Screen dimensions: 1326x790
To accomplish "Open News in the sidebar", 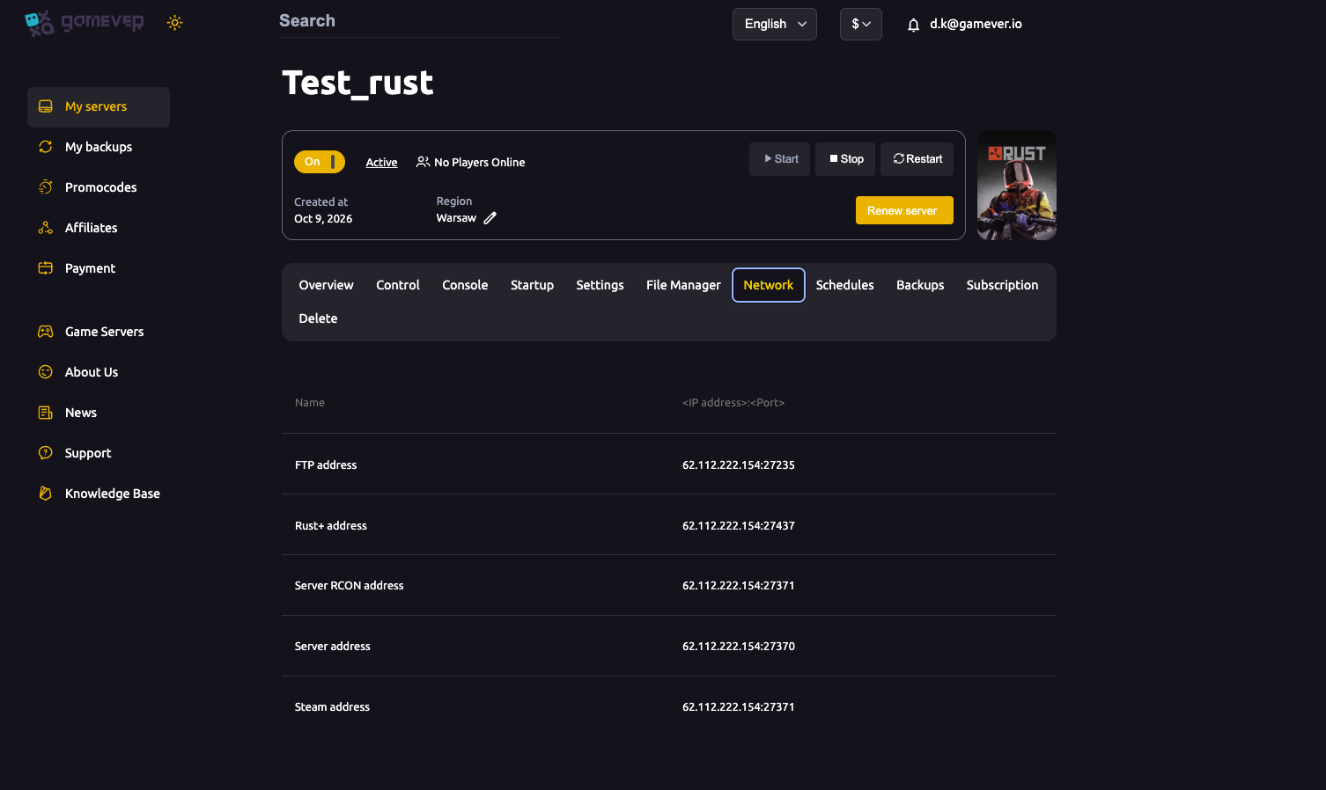I will click(99, 413).
